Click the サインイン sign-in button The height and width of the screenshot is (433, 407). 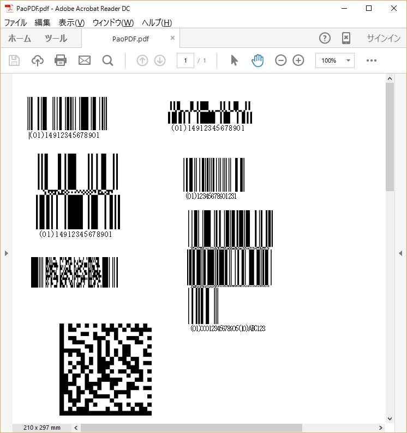pos(384,38)
